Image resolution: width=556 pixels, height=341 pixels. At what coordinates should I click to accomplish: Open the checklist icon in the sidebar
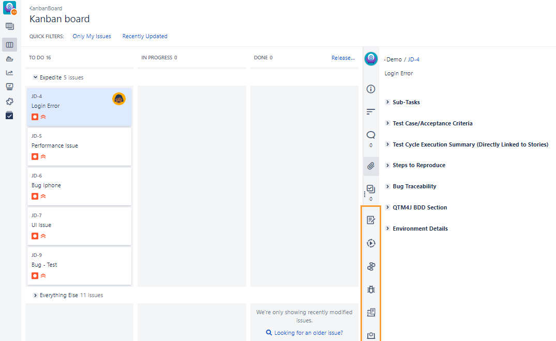click(10, 116)
